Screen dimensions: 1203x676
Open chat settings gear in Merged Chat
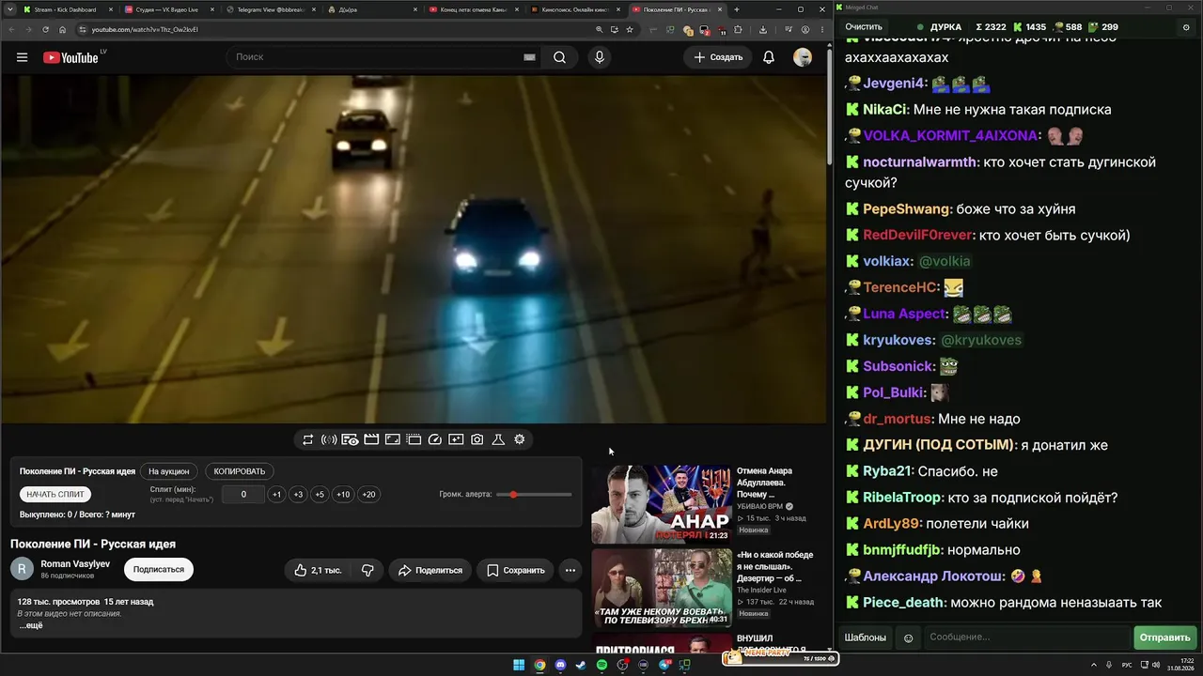point(1186,27)
